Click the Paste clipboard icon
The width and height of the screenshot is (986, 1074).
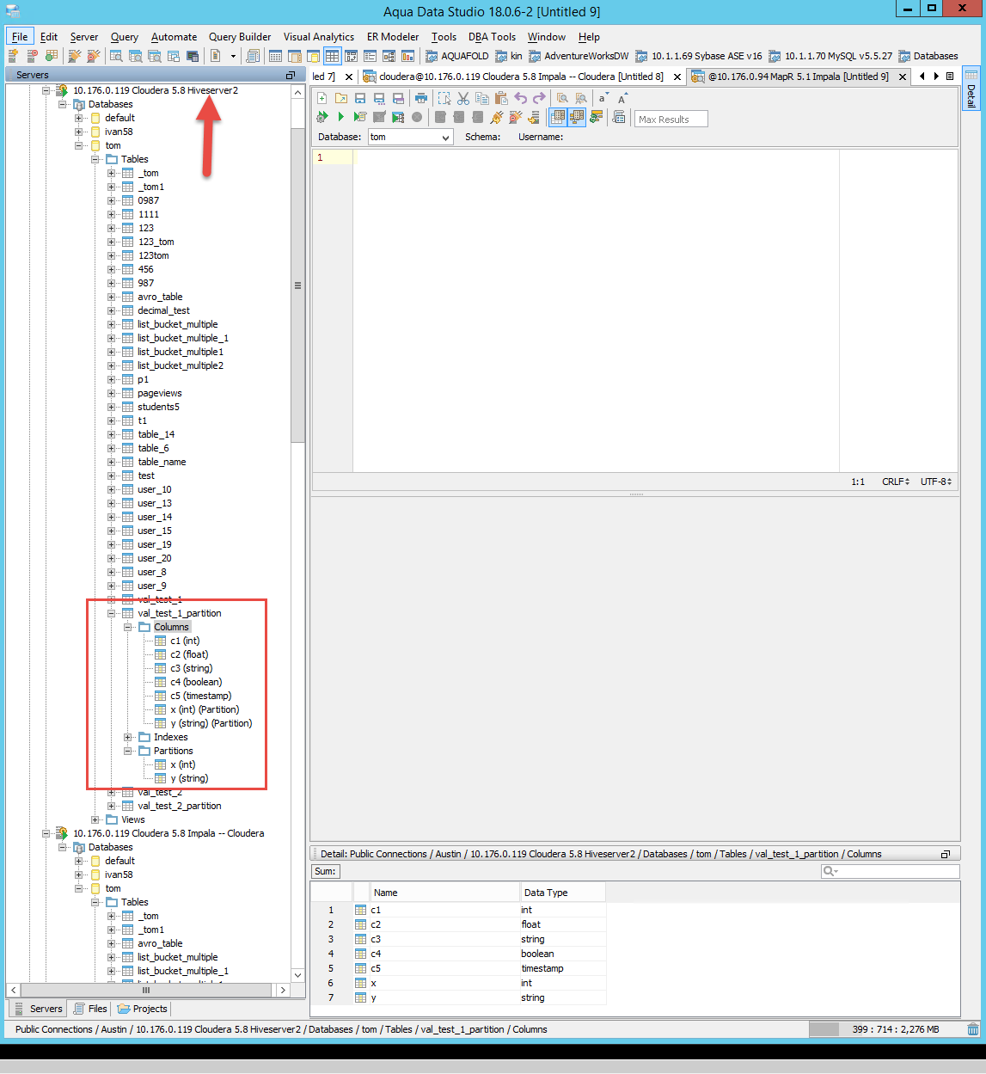501,98
